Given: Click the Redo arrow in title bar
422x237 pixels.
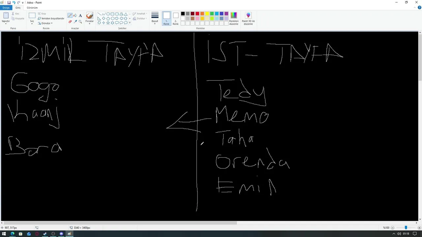Looking at the screenshot, I should 18,2.
